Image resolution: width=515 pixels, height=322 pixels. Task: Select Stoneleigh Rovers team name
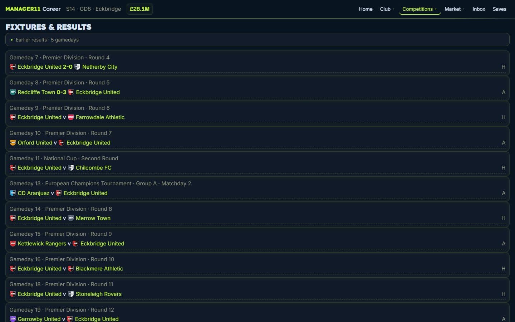(x=99, y=294)
